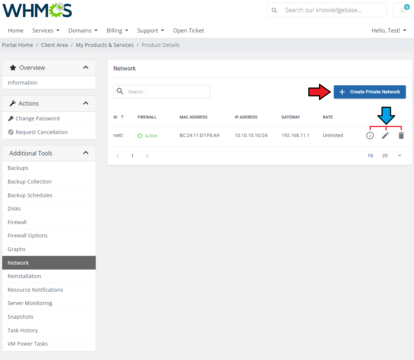Click Portal Home breadcrumb
This screenshot has height=360, width=414.
pos(17,45)
